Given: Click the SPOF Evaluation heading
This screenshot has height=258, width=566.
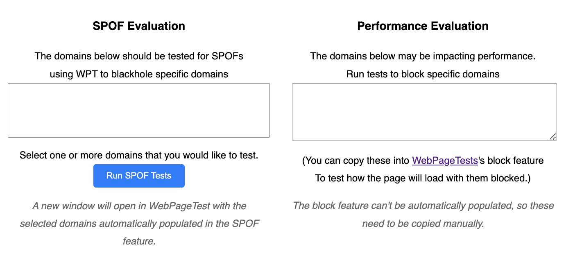Looking at the screenshot, I should point(139,26).
